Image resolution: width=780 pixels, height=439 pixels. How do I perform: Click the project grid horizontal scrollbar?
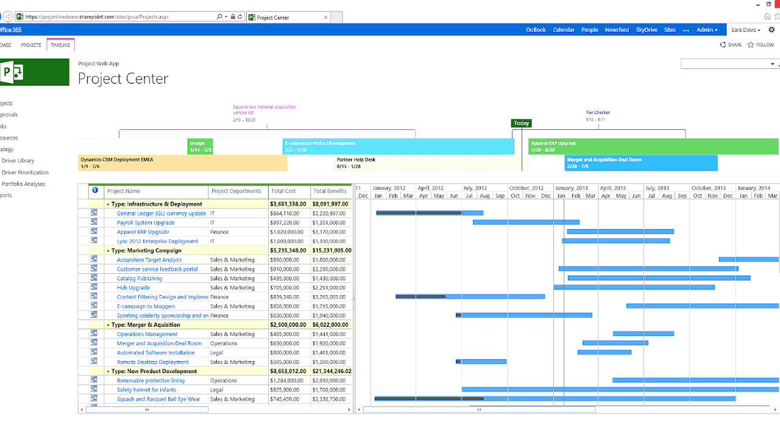pos(146,410)
